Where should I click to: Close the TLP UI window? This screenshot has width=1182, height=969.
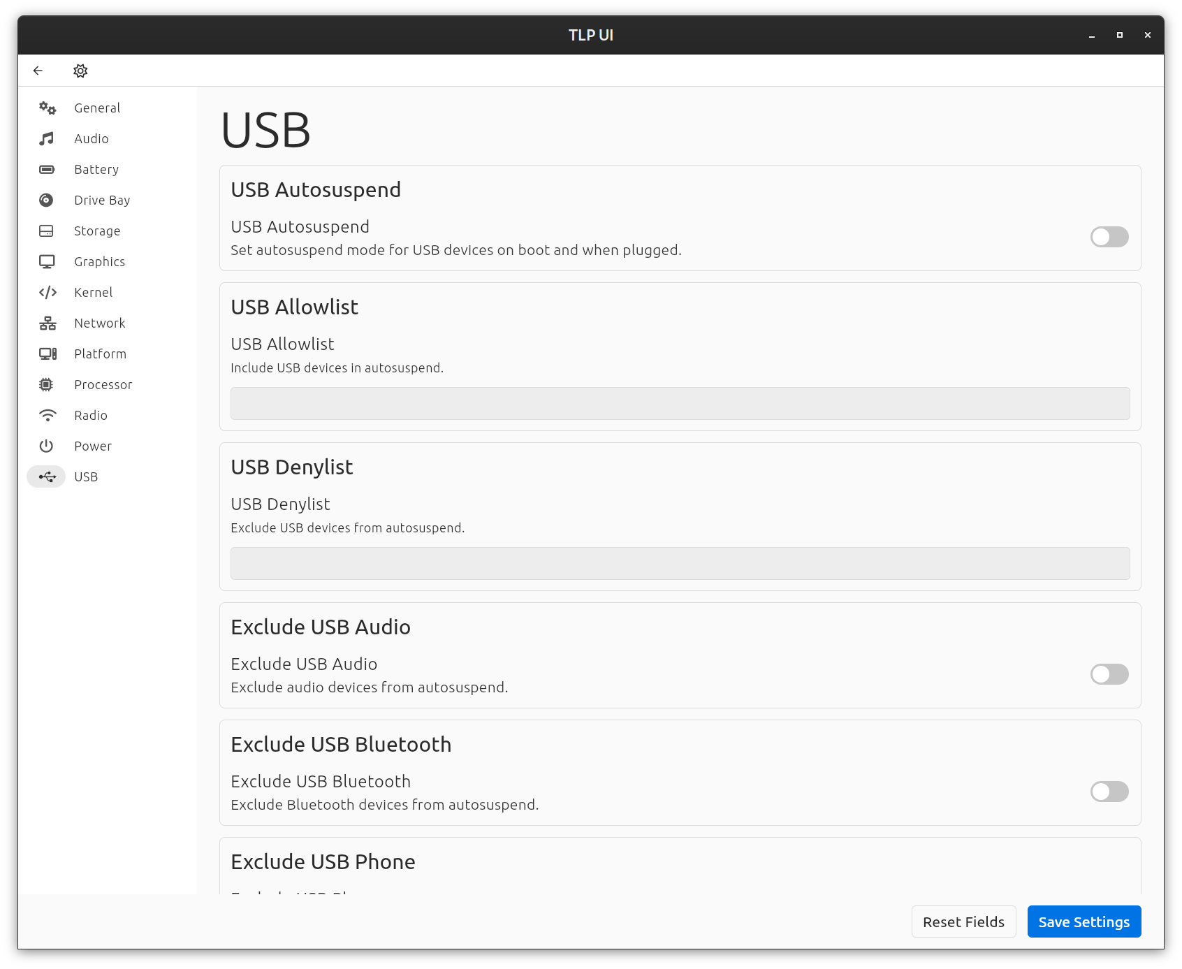click(1148, 35)
